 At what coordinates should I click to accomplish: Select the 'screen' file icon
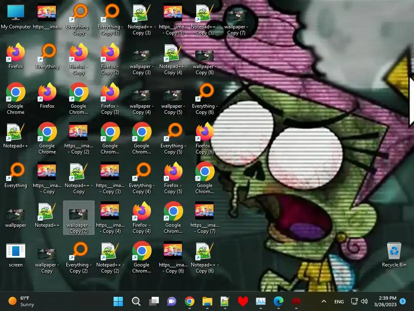[16, 255]
